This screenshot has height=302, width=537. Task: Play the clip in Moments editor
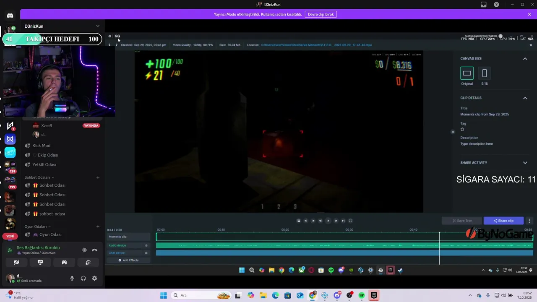(328, 221)
